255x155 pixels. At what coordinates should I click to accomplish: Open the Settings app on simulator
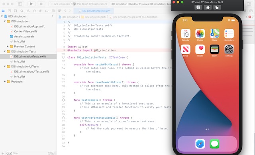[229, 49]
